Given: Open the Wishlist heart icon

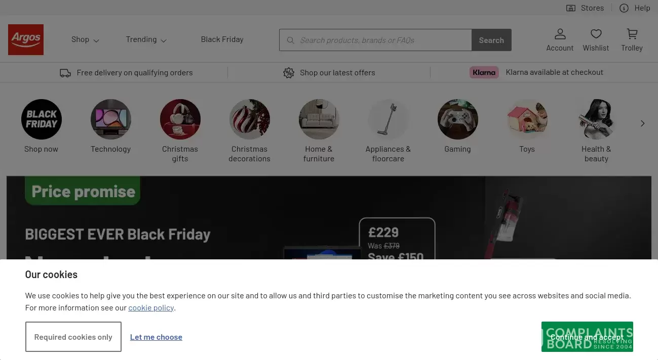Looking at the screenshot, I should (596, 34).
